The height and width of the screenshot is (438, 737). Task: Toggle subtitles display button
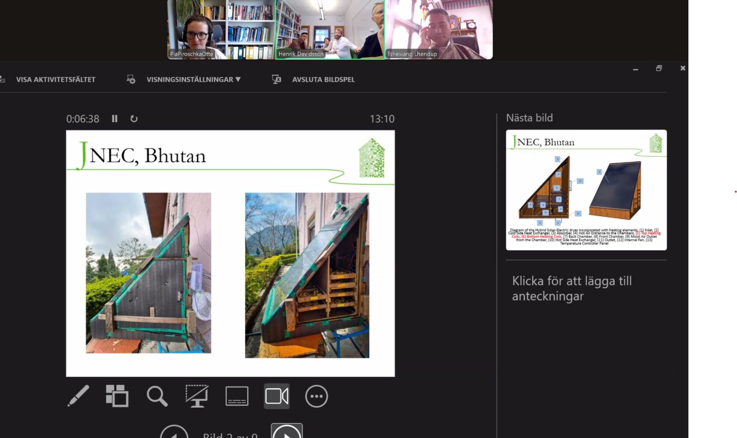(x=237, y=396)
